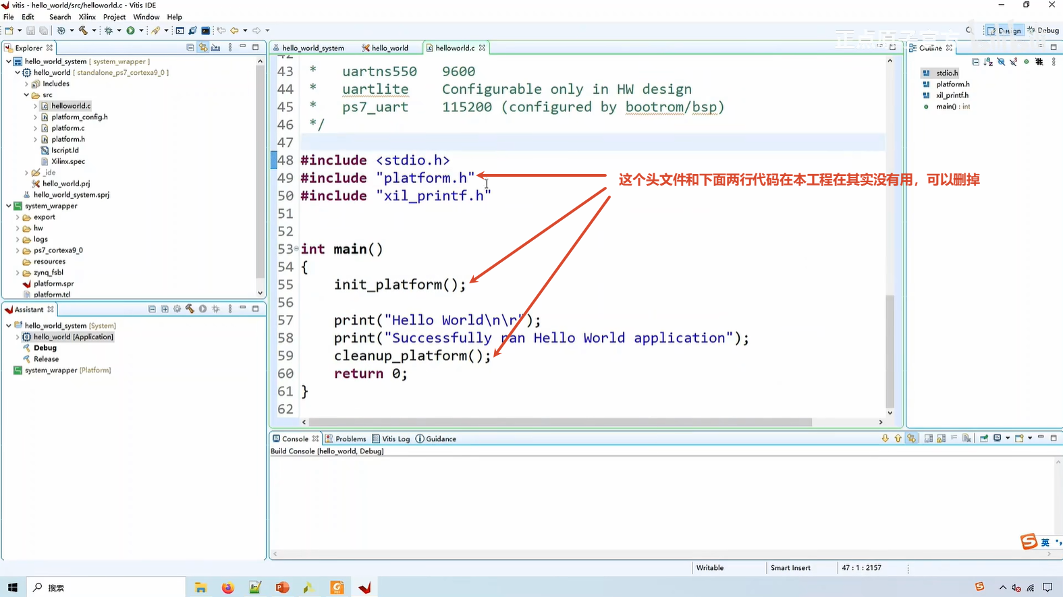This screenshot has width=1063, height=597.
Task: Click Clear Console icon in Console toolbar
Action: [967, 438]
